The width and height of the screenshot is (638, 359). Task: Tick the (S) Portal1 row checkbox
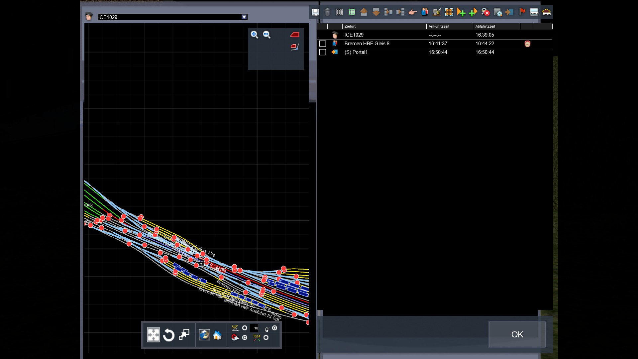[x=322, y=52]
